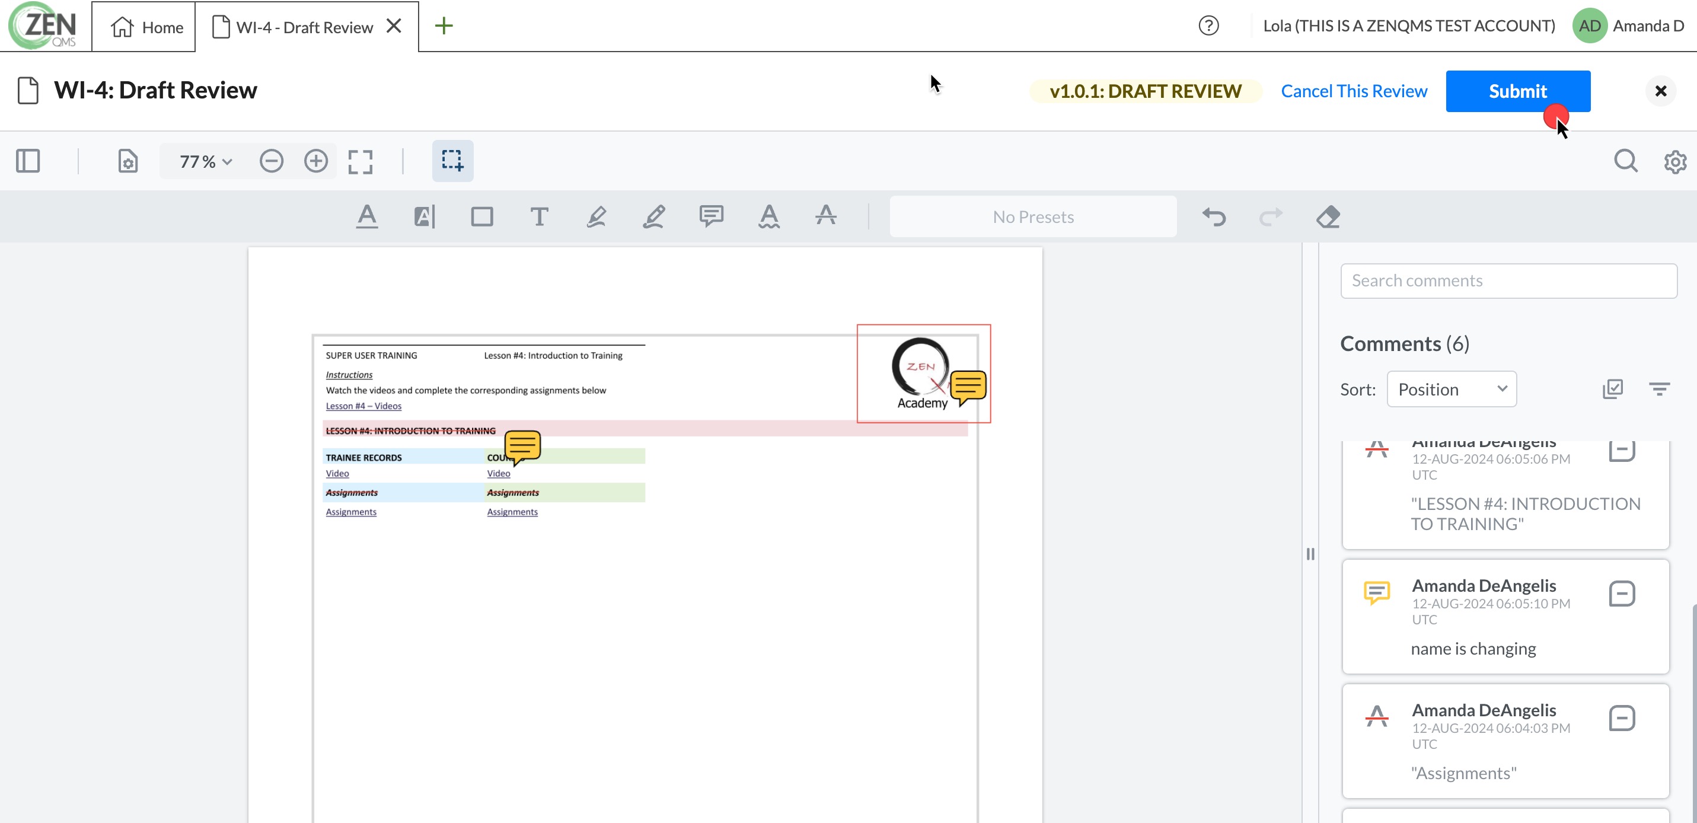Image resolution: width=1697 pixels, height=823 pixels.
Task: Select the underline text annotation tool
Action: pos(367,217)
